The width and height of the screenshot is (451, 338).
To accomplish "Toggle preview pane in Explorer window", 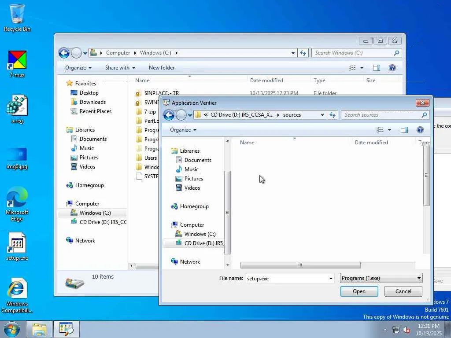I will pyautogui.click(x=377, y=68).
